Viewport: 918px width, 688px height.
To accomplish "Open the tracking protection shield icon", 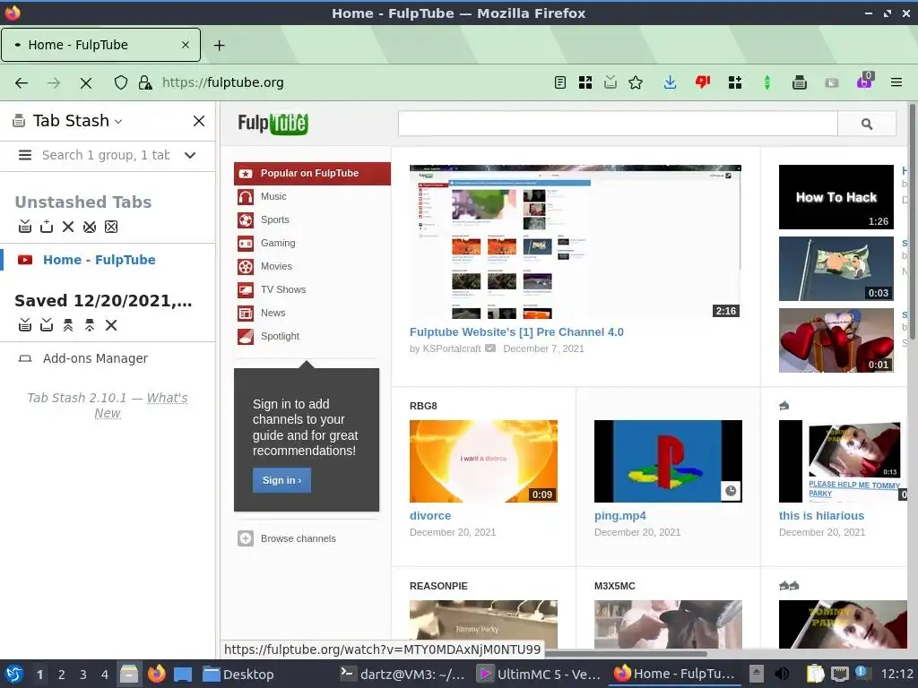I will coord(121,82).
